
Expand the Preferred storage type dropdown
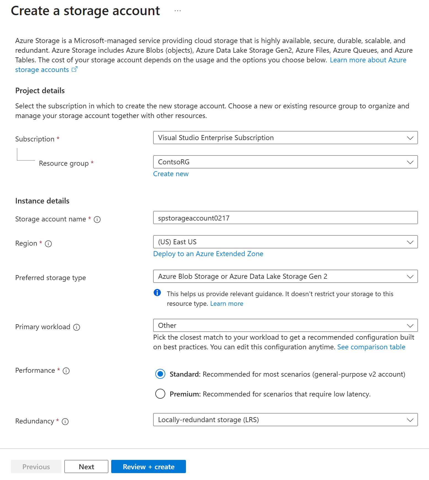pos(285,277)
